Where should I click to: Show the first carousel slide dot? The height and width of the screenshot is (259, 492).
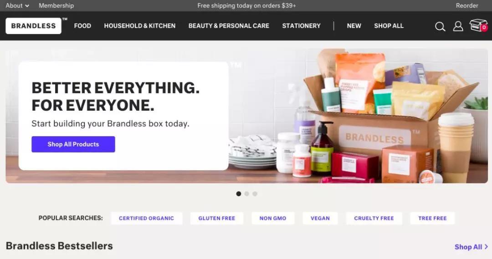[x=238, y=194]
